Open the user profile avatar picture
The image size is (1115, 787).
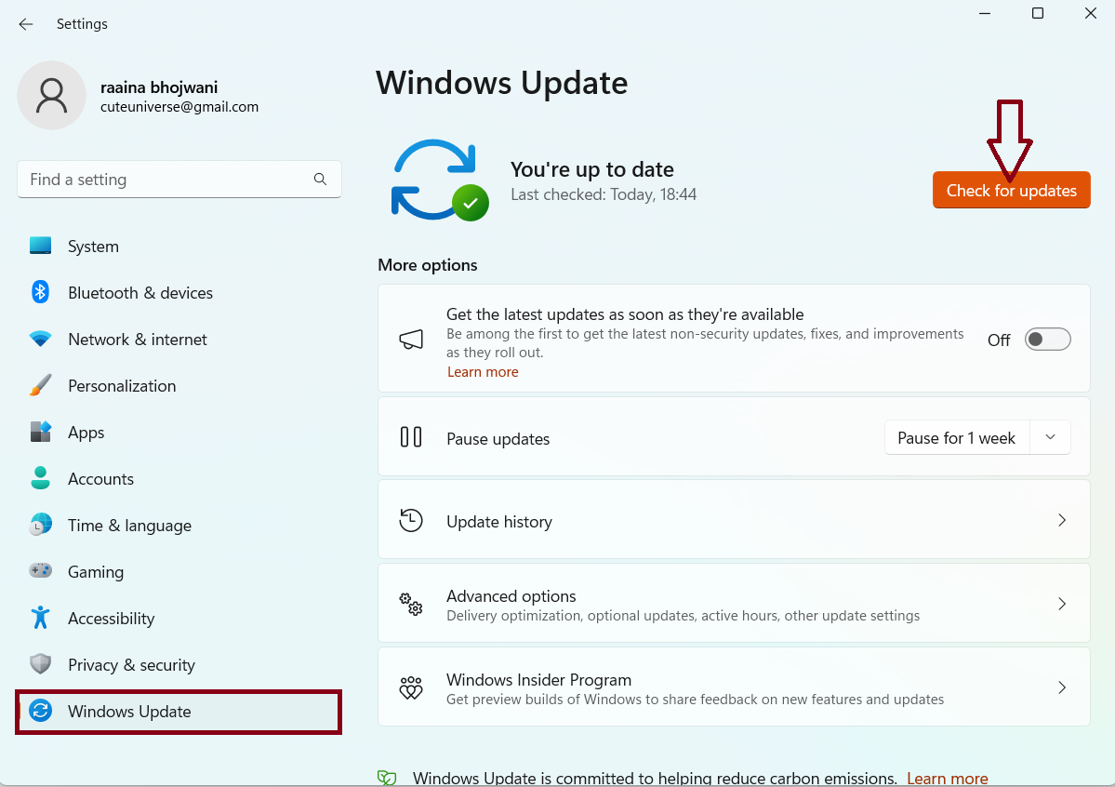(x=52, y=96)
